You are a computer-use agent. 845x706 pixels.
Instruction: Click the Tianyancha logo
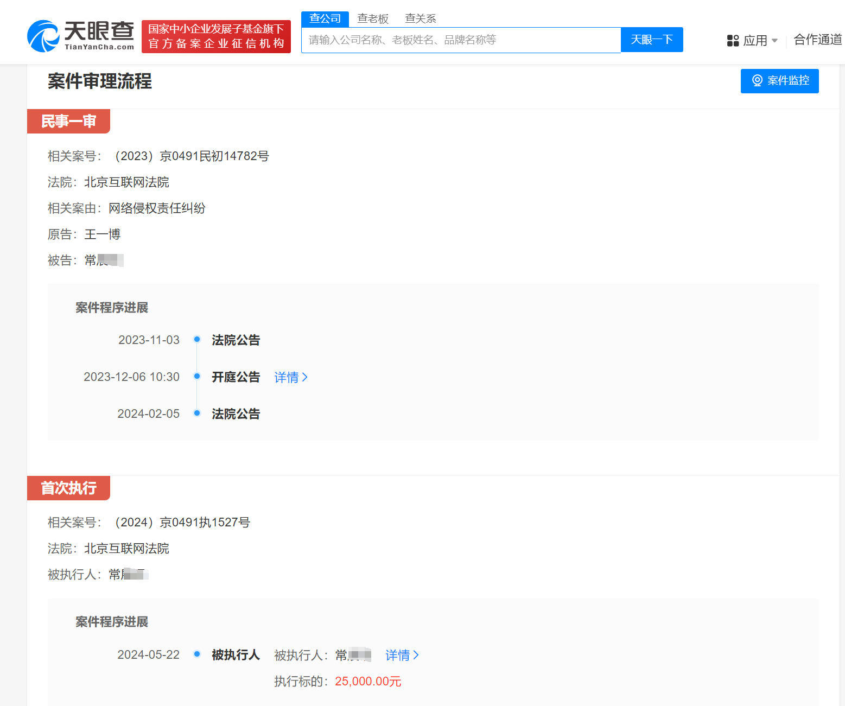[x=80, y=34]
